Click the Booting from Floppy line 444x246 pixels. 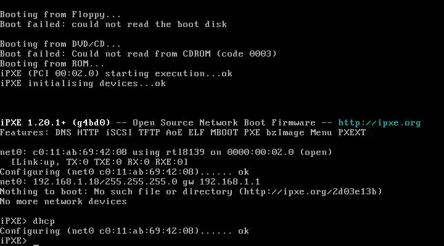pos(60,15)
